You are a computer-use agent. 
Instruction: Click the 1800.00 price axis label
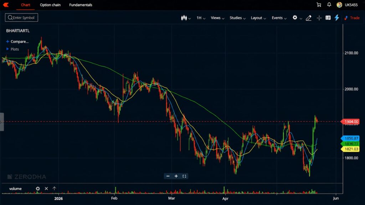tap(351, 158)
